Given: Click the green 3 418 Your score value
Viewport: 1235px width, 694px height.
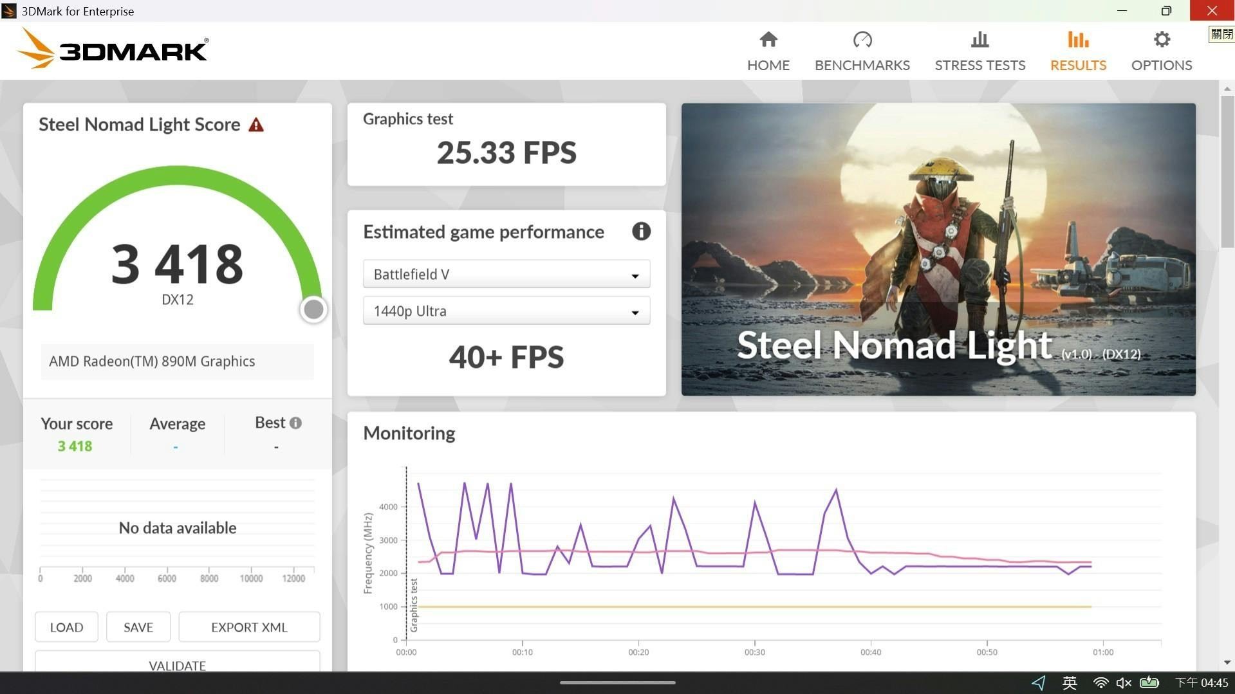Looking at the screenshot, I should pyautogui.click(x=75, y=446).
